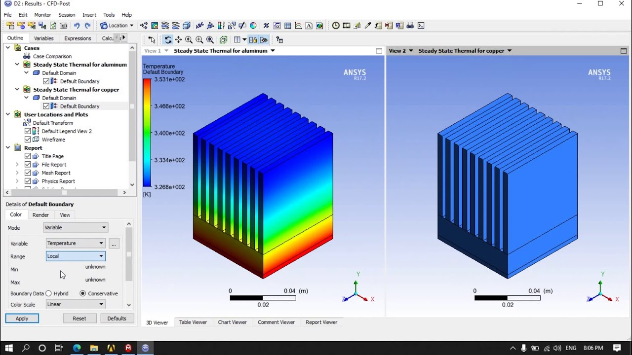The height and width of the screenshot is (355, 632).
Task: Insert a Chart from toolbar
Action: pyautogui.click(x=298, y=25)
